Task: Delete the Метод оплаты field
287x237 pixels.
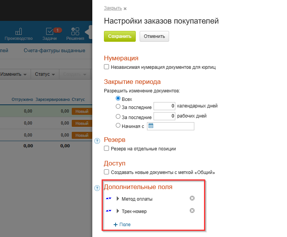Action: click(x=192, y=198)
